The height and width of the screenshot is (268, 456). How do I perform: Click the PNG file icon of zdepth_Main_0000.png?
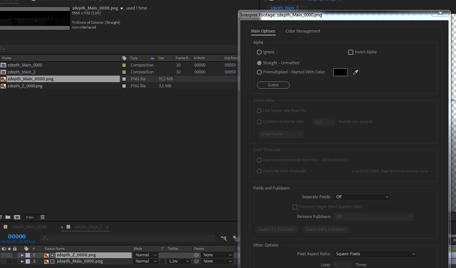[x=3, y=79]
